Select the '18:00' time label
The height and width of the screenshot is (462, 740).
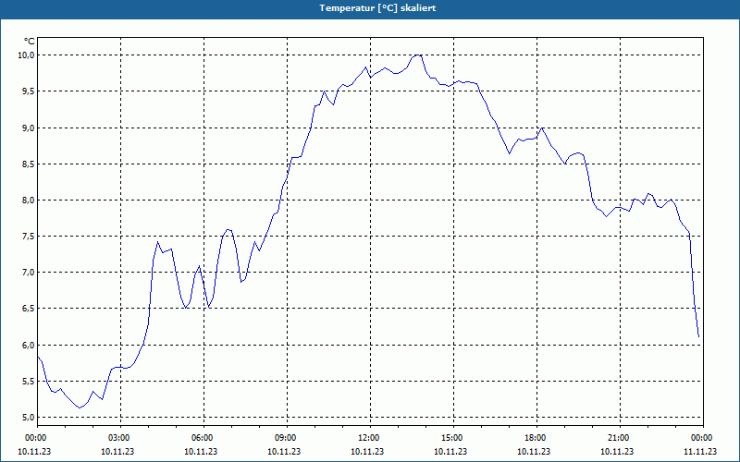point(536,438)
